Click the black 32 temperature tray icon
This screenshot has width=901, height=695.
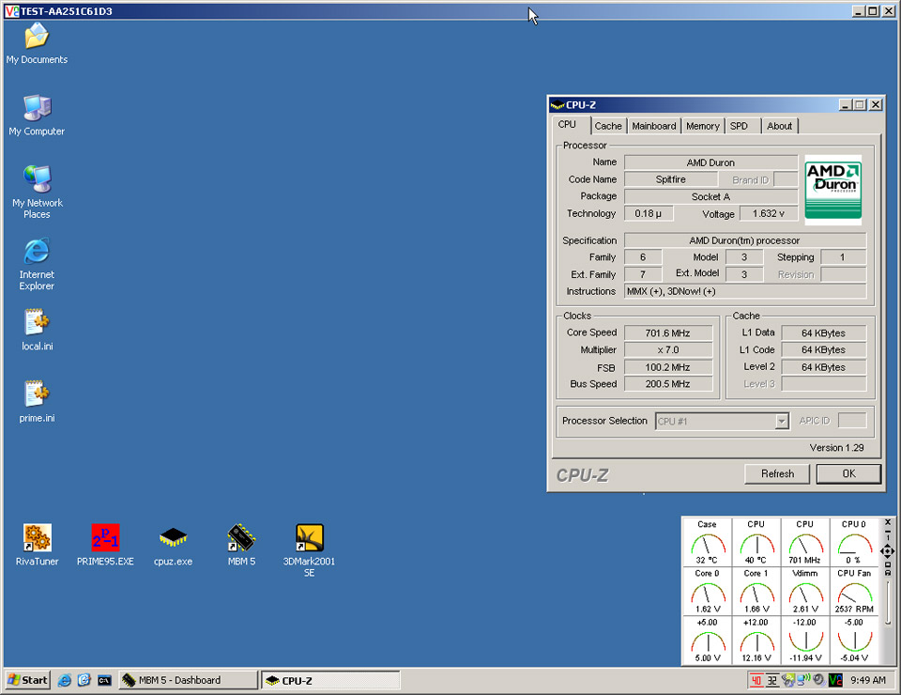tap(772, 681)
